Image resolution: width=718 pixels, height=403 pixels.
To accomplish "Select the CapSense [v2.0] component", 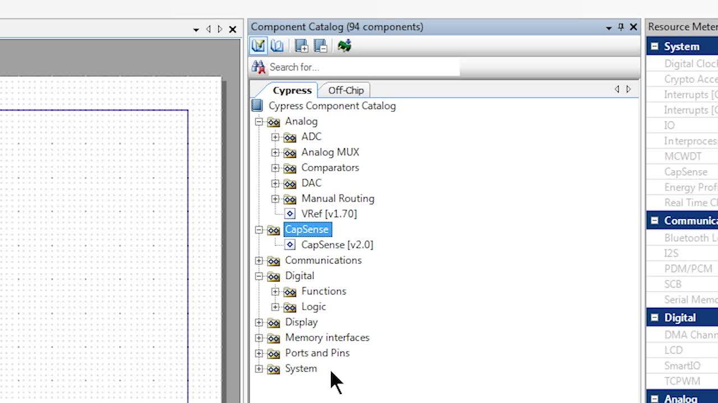I will (337, 245).
